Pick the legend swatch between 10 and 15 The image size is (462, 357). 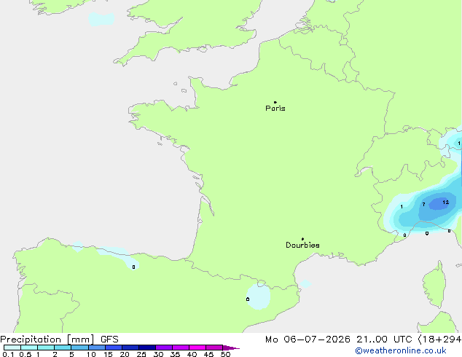point(97,348)
